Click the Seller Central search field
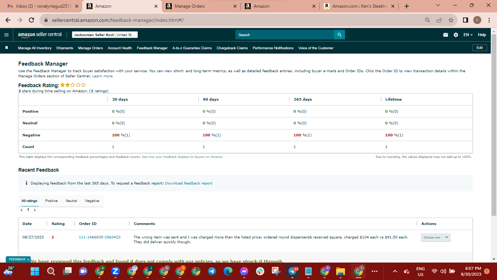The height and width of the screenshot is (280, 497). click(285, 35)
